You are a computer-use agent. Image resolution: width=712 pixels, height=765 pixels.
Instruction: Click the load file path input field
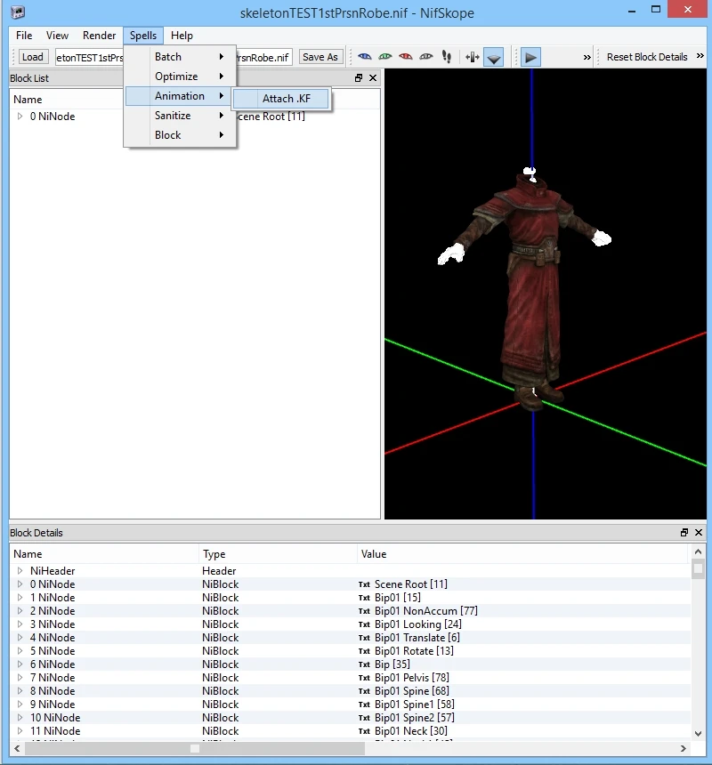click(x=89, y=57)
